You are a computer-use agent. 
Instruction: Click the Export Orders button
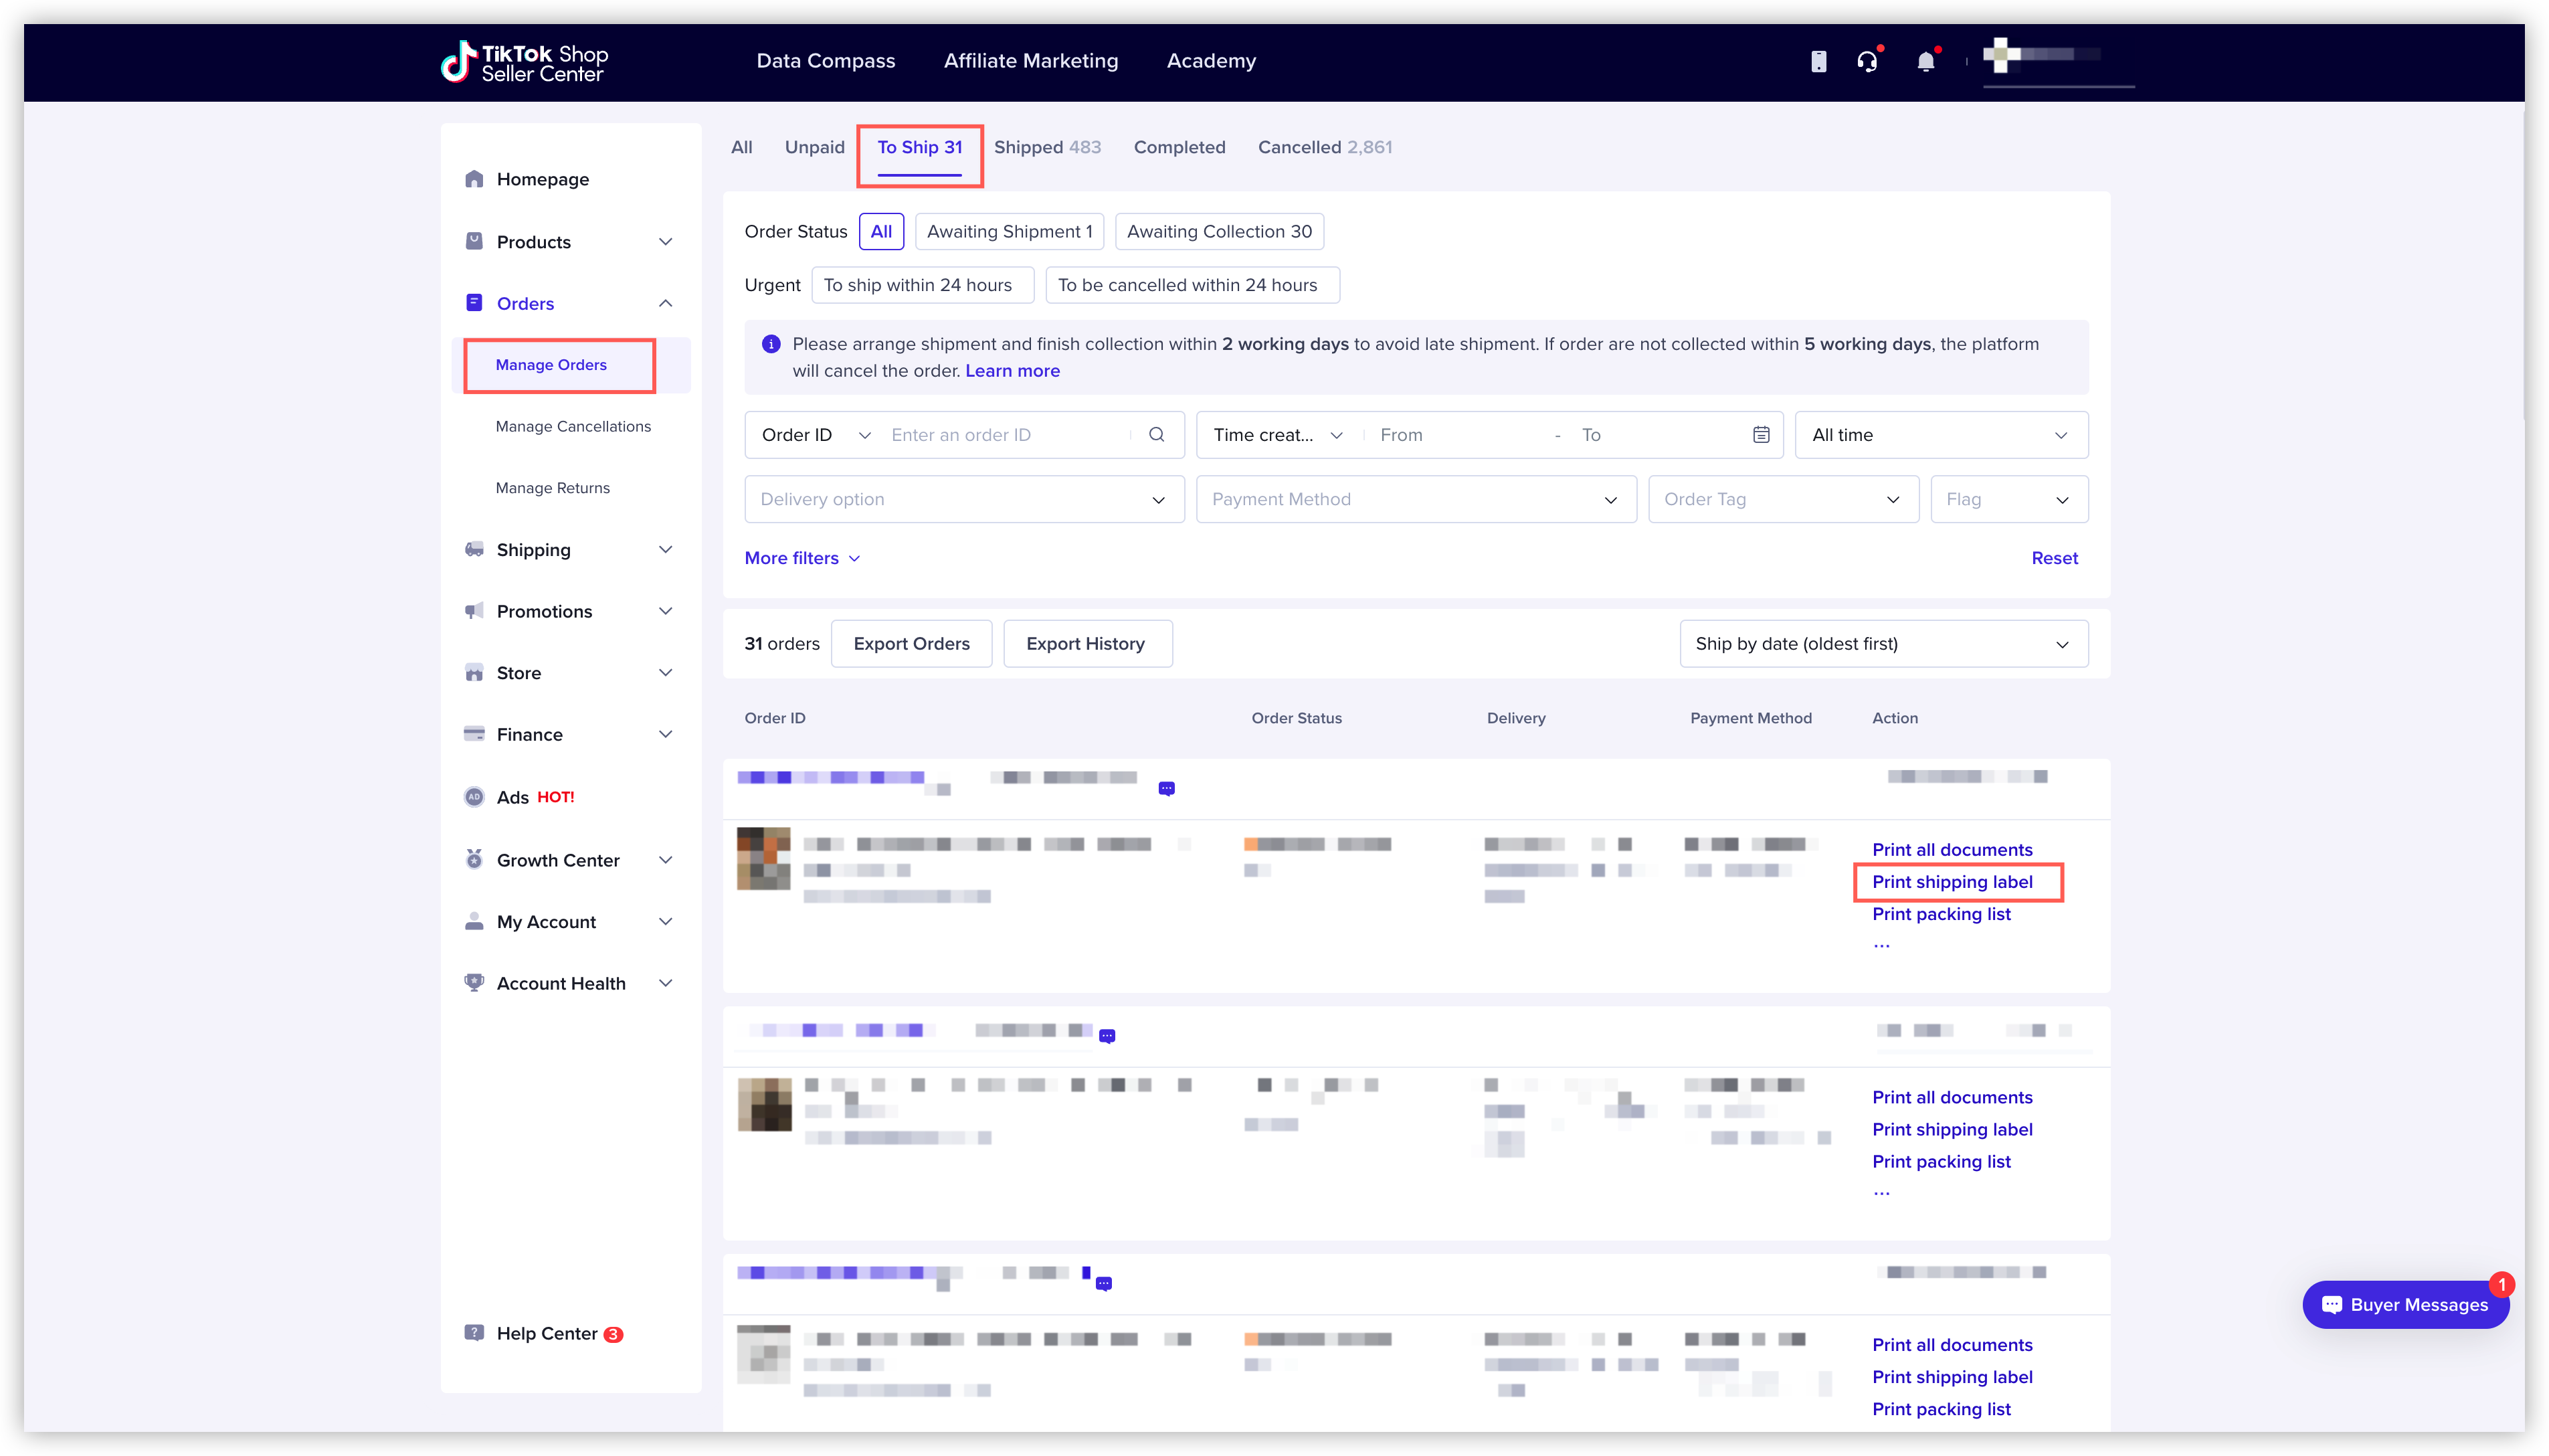click(911, 643)
